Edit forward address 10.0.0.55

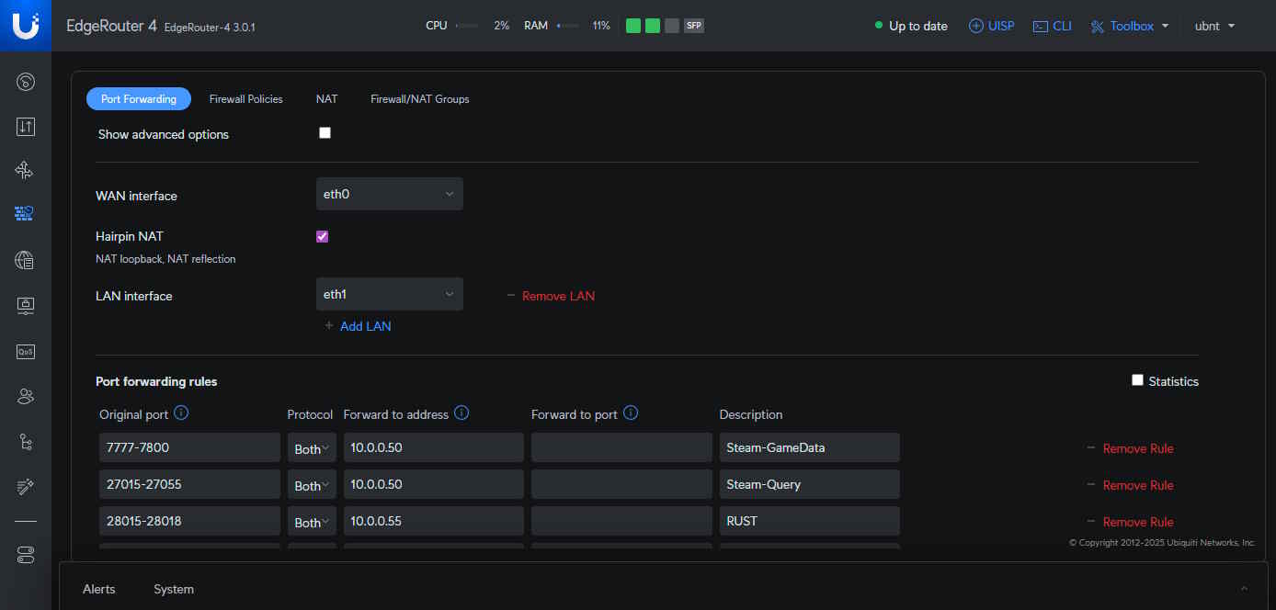(x=433, y=521)
